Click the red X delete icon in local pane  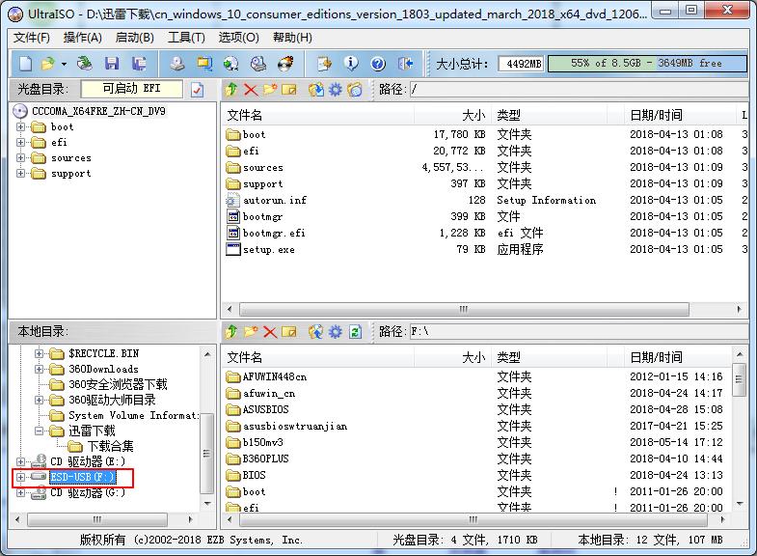[270, 332]
